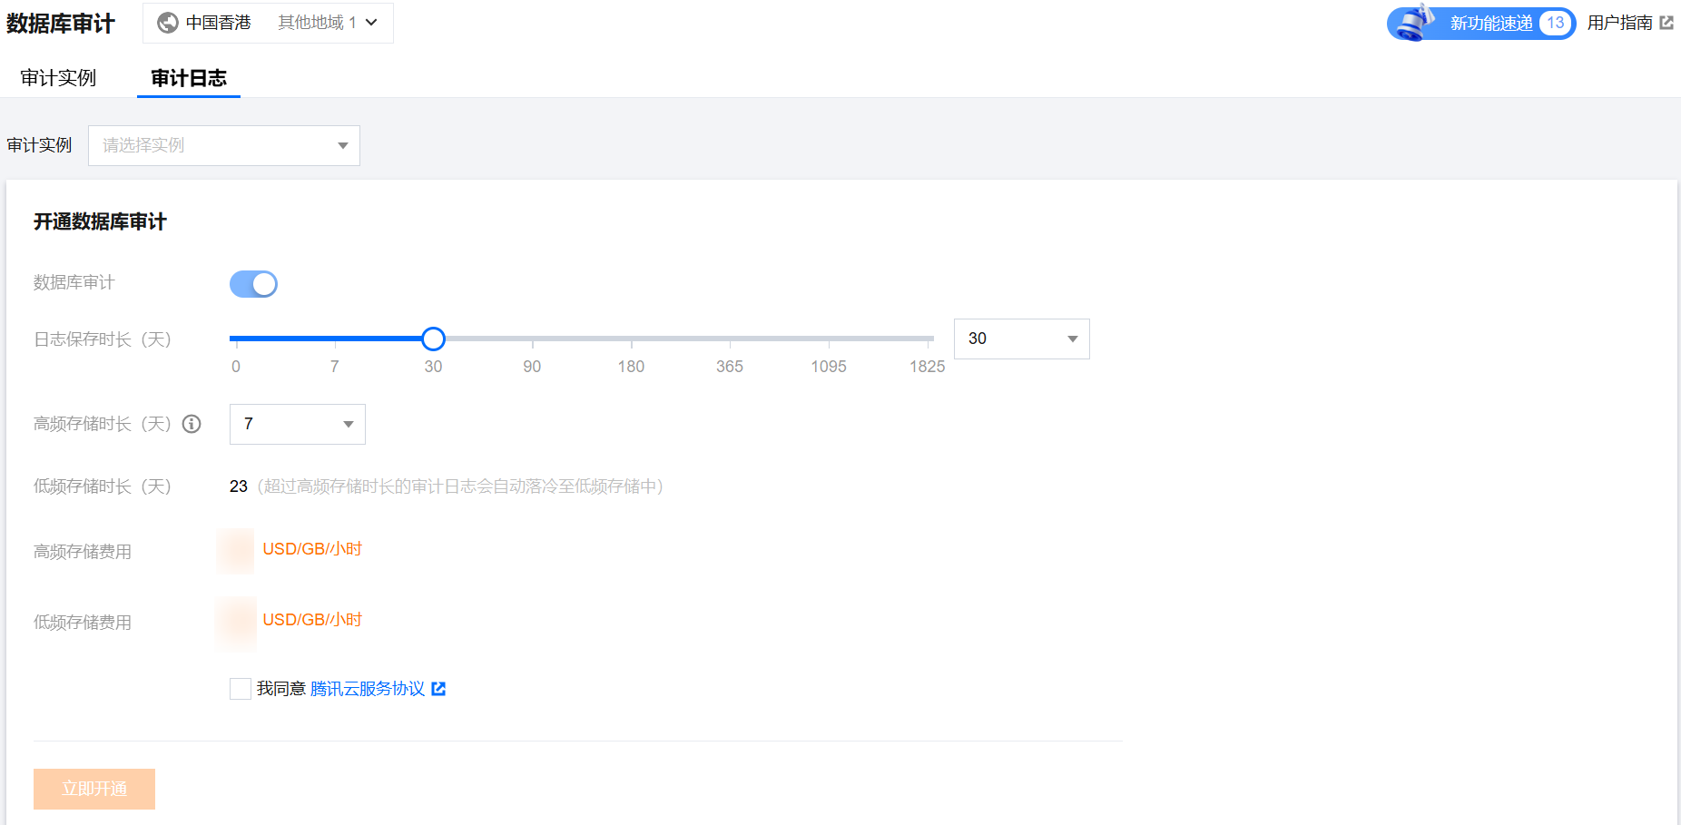Click the megaphone icon in 新功能速递
This screenshot has width=1681, height=825.
[x=1414, y=23]
